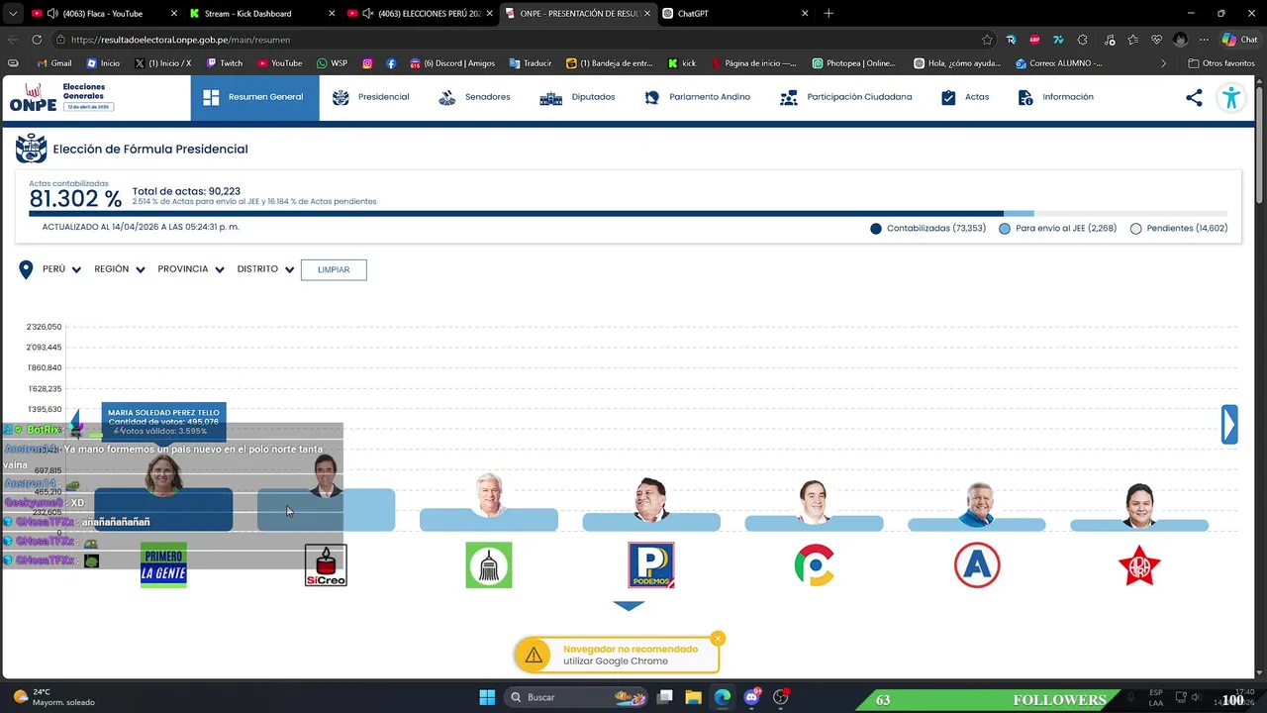Select the Resumen General tab
The height and width of the screenshot is (713, 1267).
click(254, 97)
